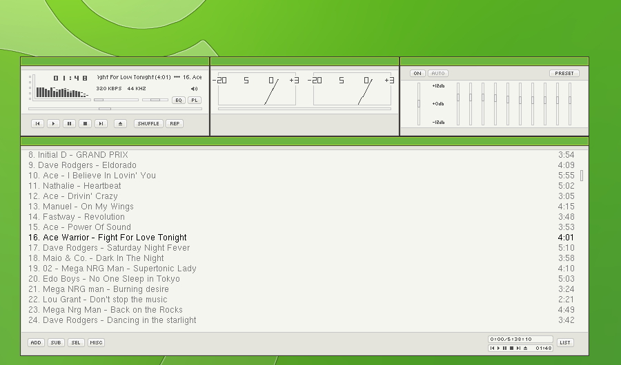Select track 13. Manuel - On My Wings
Viewport: 621px width, 365px height.
coord(302,207)
